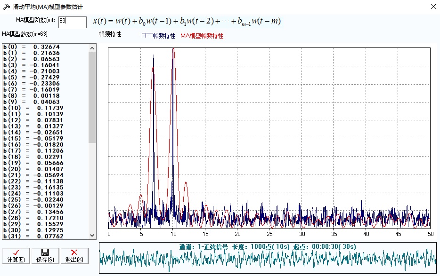Click the red X icon on 退出
This screenshot has height=276, width=440.
(x=74, y=252)
